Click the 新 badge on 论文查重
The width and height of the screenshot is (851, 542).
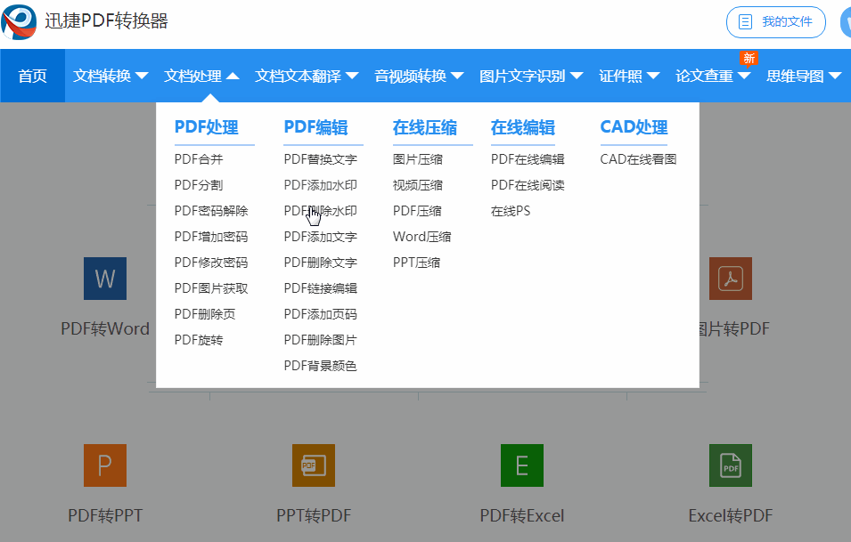[x=749, y=57]
